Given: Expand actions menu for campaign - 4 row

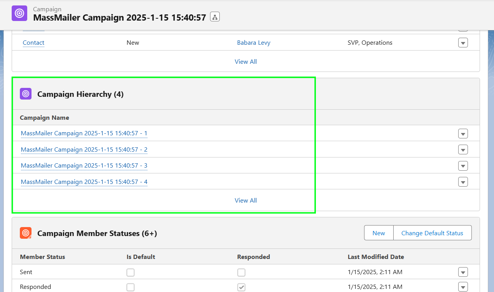Looking at the screenshot, I should click(463, 182).
